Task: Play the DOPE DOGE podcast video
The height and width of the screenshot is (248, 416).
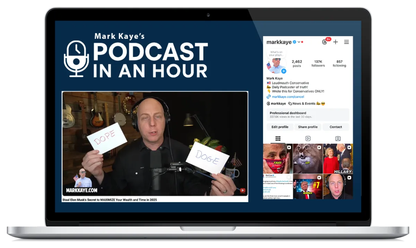Action: (155, 144)
